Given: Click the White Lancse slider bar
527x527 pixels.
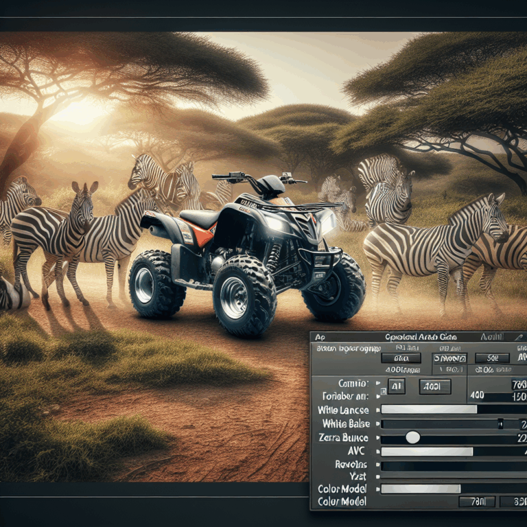Looking at the screenshot, I should pyautogui.click(x=429, y=410).
